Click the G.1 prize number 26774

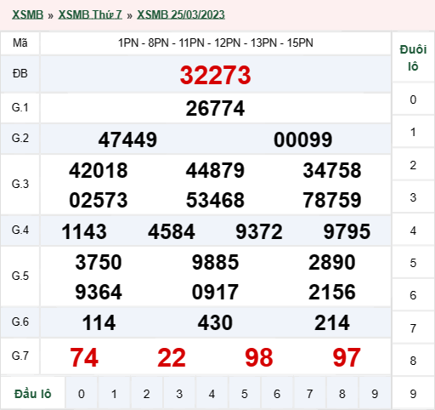coord(215,108)
